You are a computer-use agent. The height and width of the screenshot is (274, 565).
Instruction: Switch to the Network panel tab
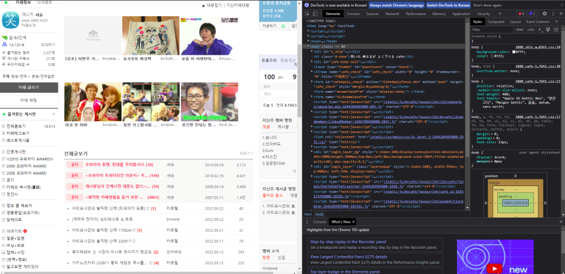392,14
